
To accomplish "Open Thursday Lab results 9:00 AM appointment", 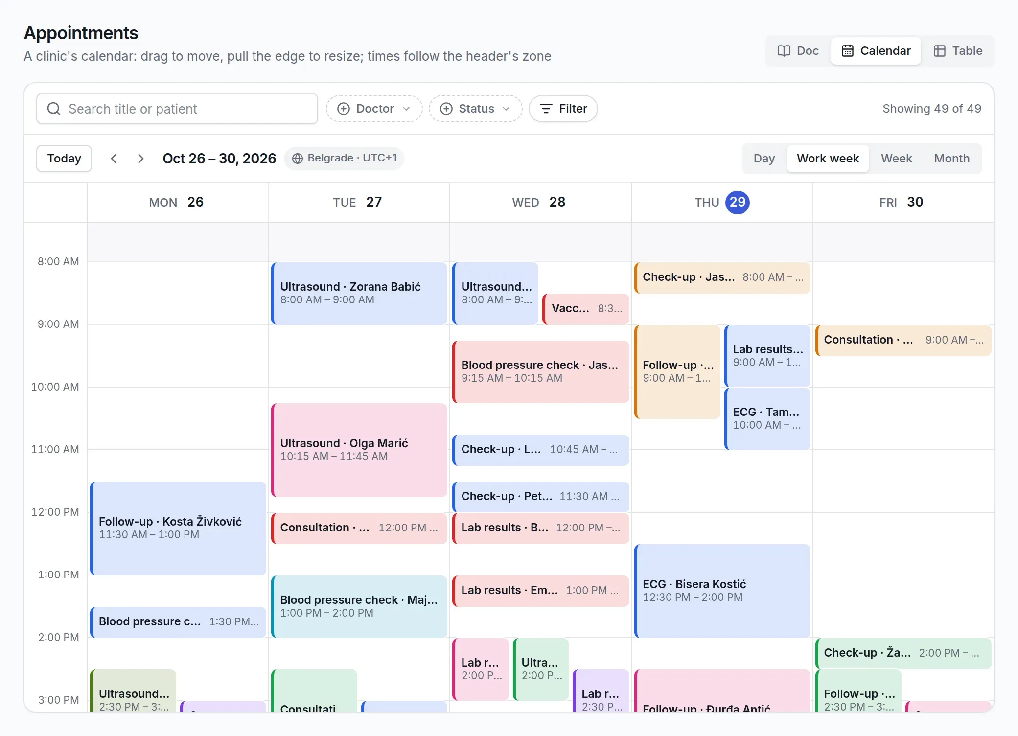I will [767, 356].
